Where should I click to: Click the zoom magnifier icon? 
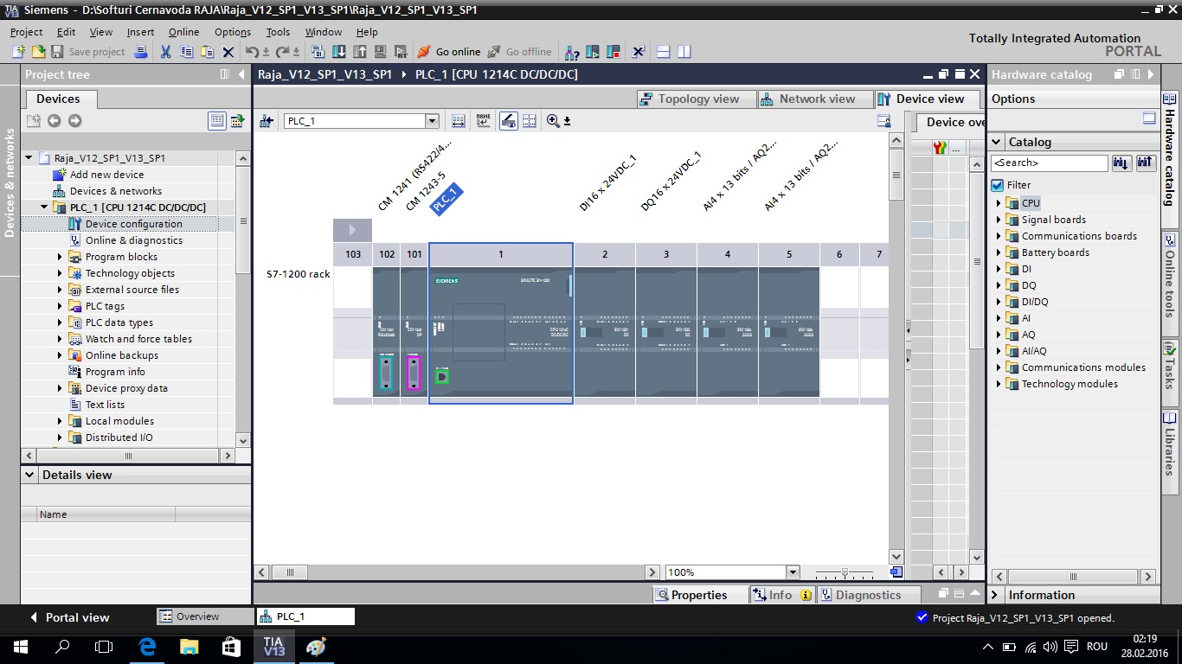(553, 121)
